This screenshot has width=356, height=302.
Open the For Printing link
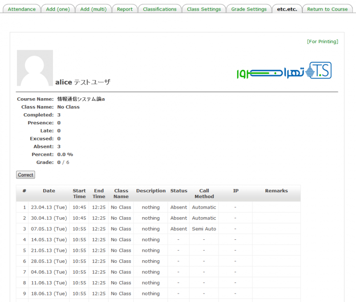pos(322,42)
